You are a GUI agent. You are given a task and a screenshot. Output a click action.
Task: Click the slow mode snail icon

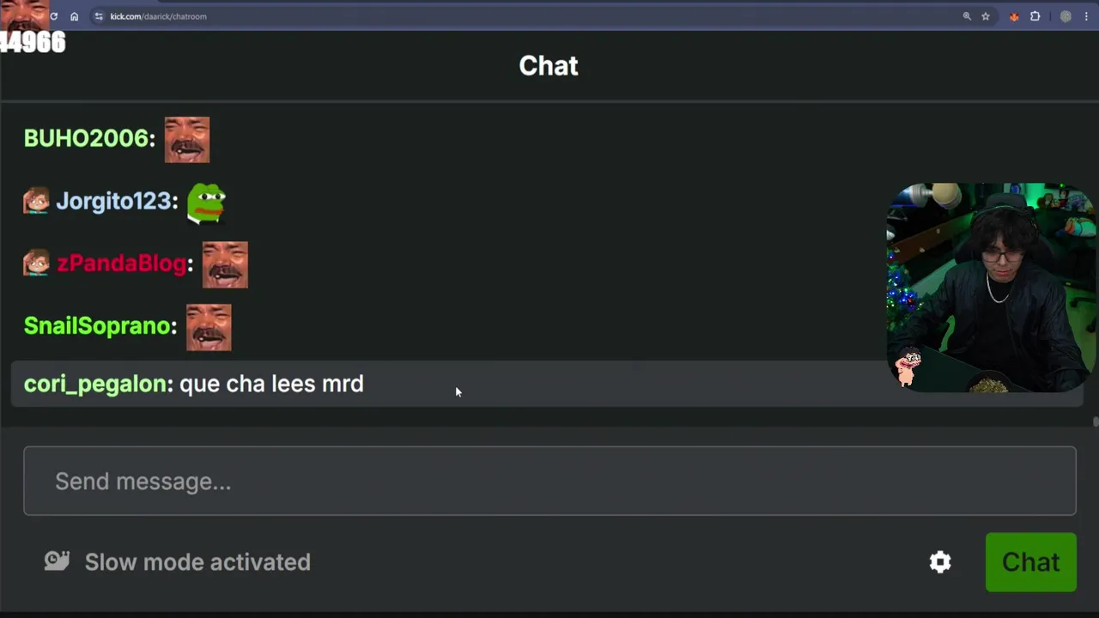tap(57, 561)
